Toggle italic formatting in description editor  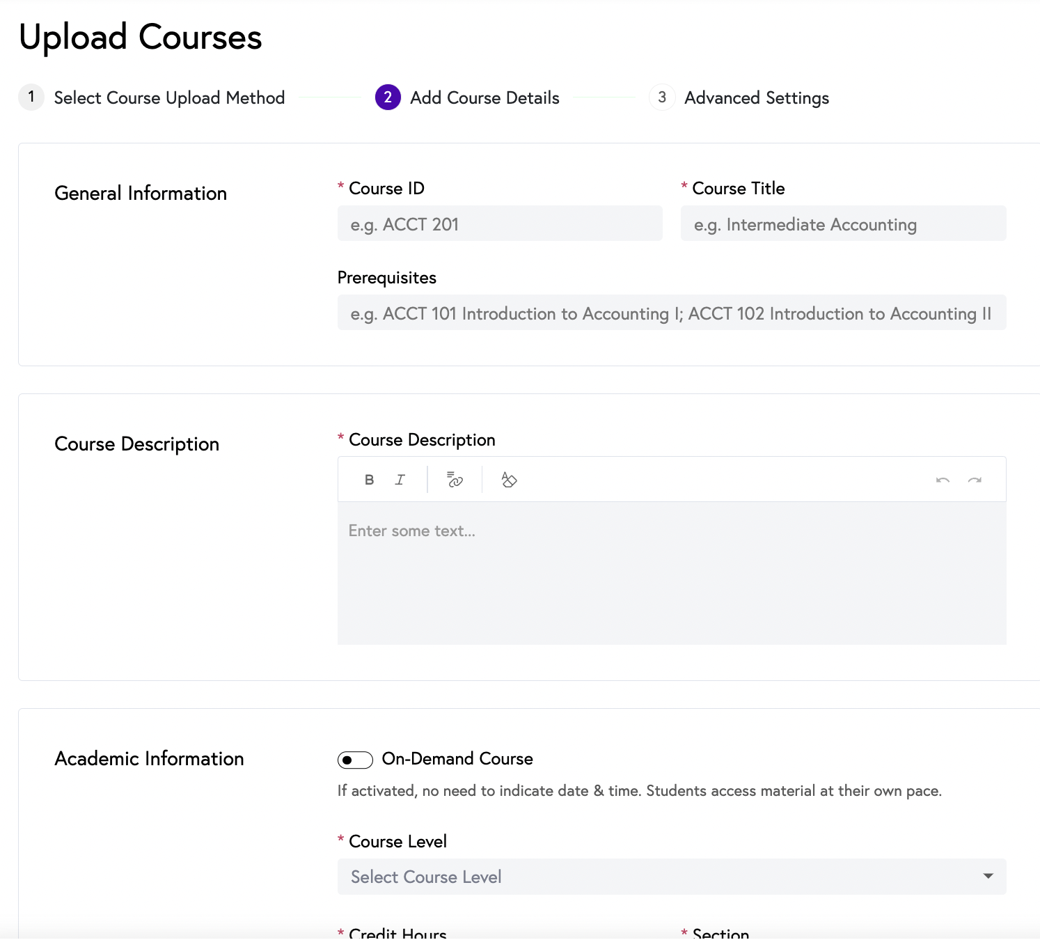(x=400, y=480)
